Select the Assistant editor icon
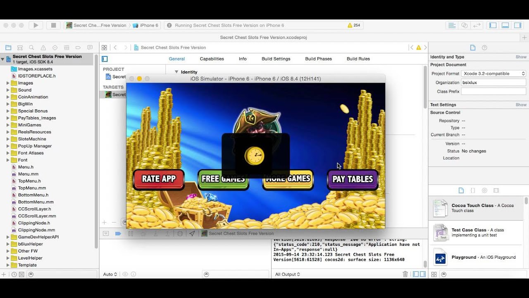The height and width of the screenshot is (298, 529). tap(464, 25)
